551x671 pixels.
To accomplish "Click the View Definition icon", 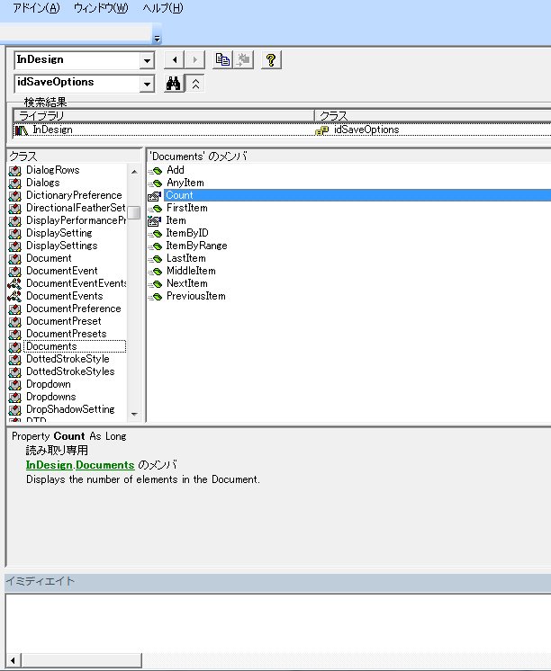I will click(x=243, y=60).
